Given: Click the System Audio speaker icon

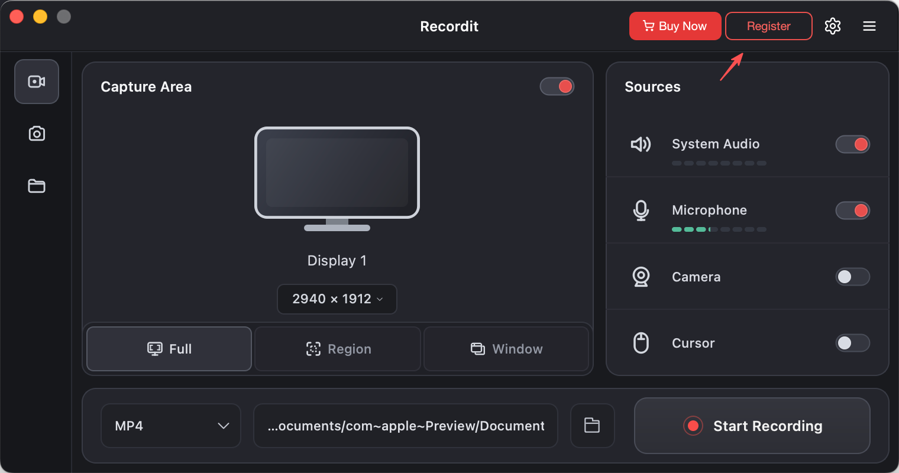Looking at the screenshot, I should (x=641, y=144).
